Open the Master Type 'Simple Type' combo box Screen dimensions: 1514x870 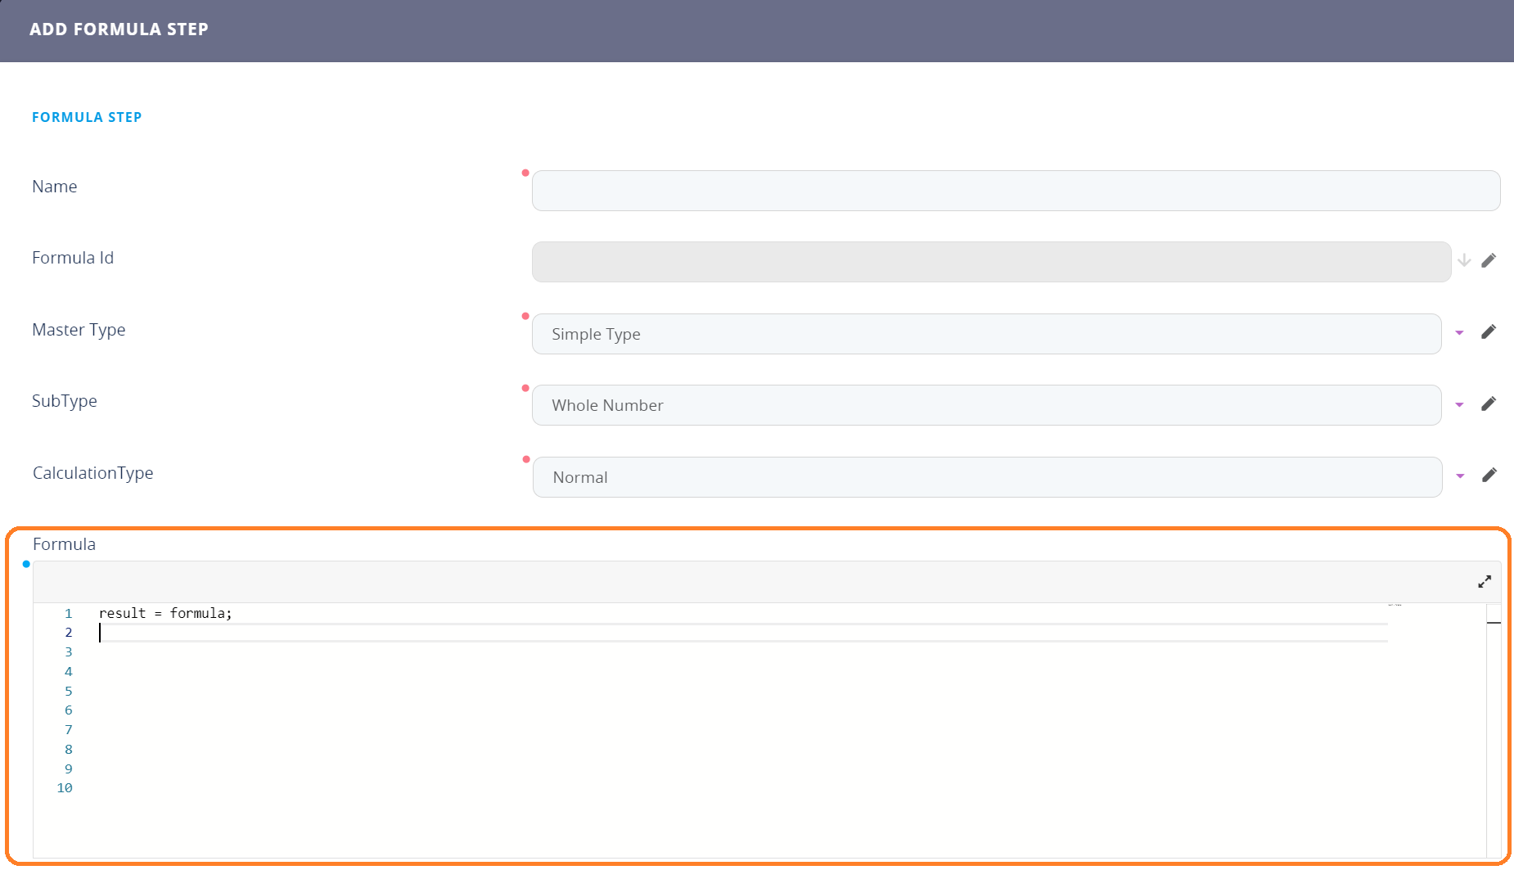click(x=985, y=334)
